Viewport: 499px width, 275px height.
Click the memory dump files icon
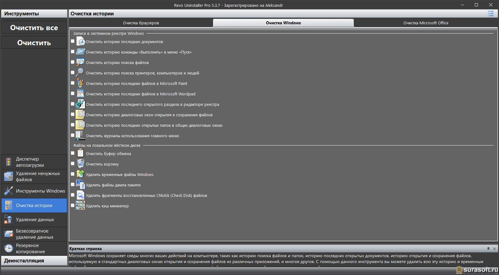pyautogui.click(x=80, y=185)
